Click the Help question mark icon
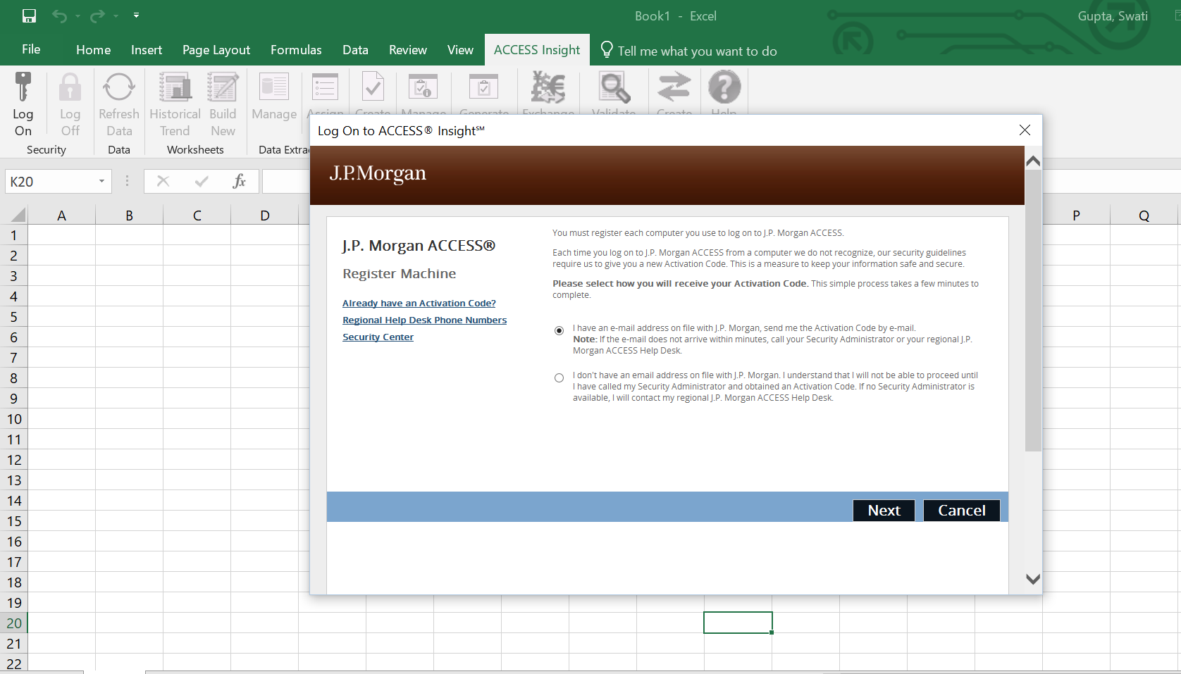Viewport: 1181px width, 674px height. pyautogui.click(x=724, y=87)
